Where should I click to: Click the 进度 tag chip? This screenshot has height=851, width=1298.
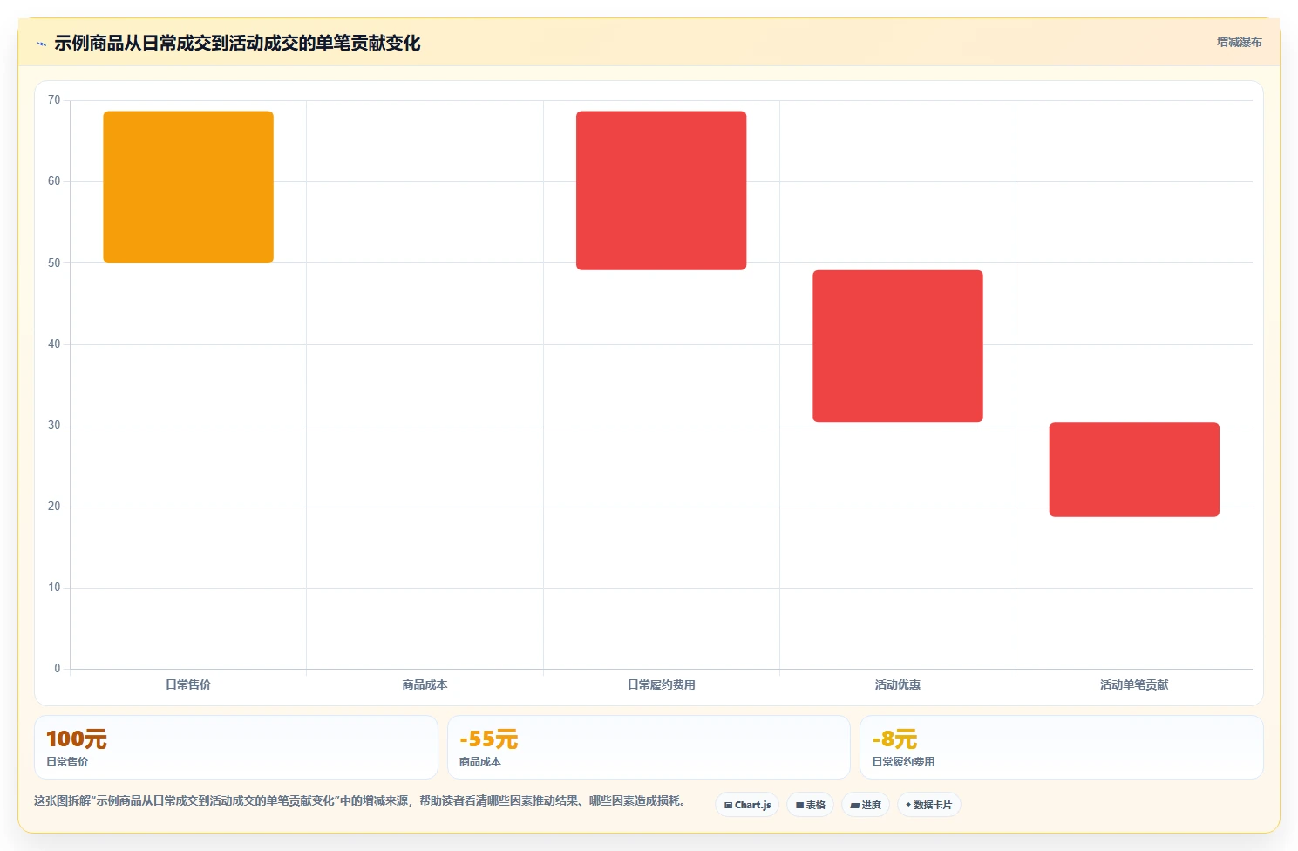coord(866,805)
